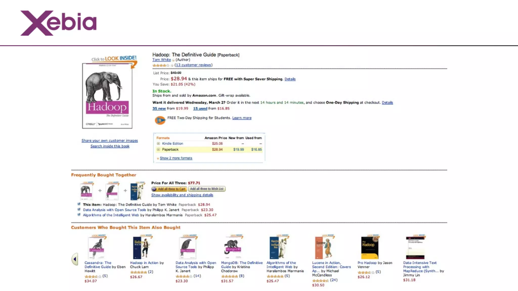
Task: Click the Cassandra book cover thumbnail
Action: click(x=97, y=247)
